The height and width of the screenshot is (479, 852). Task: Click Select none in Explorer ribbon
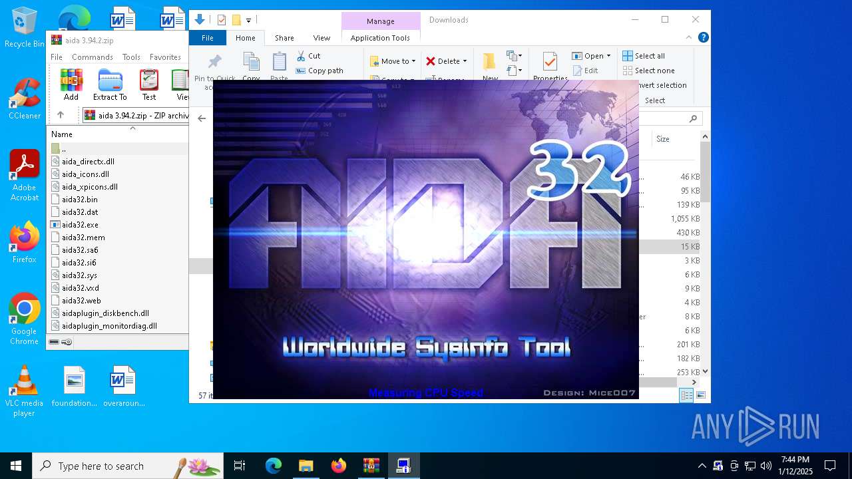pos(648,71)
